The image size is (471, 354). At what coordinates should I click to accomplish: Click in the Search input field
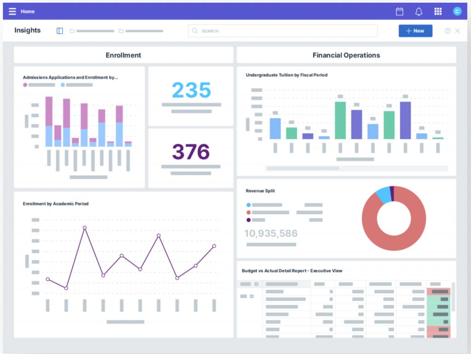(x=283, y=31)
